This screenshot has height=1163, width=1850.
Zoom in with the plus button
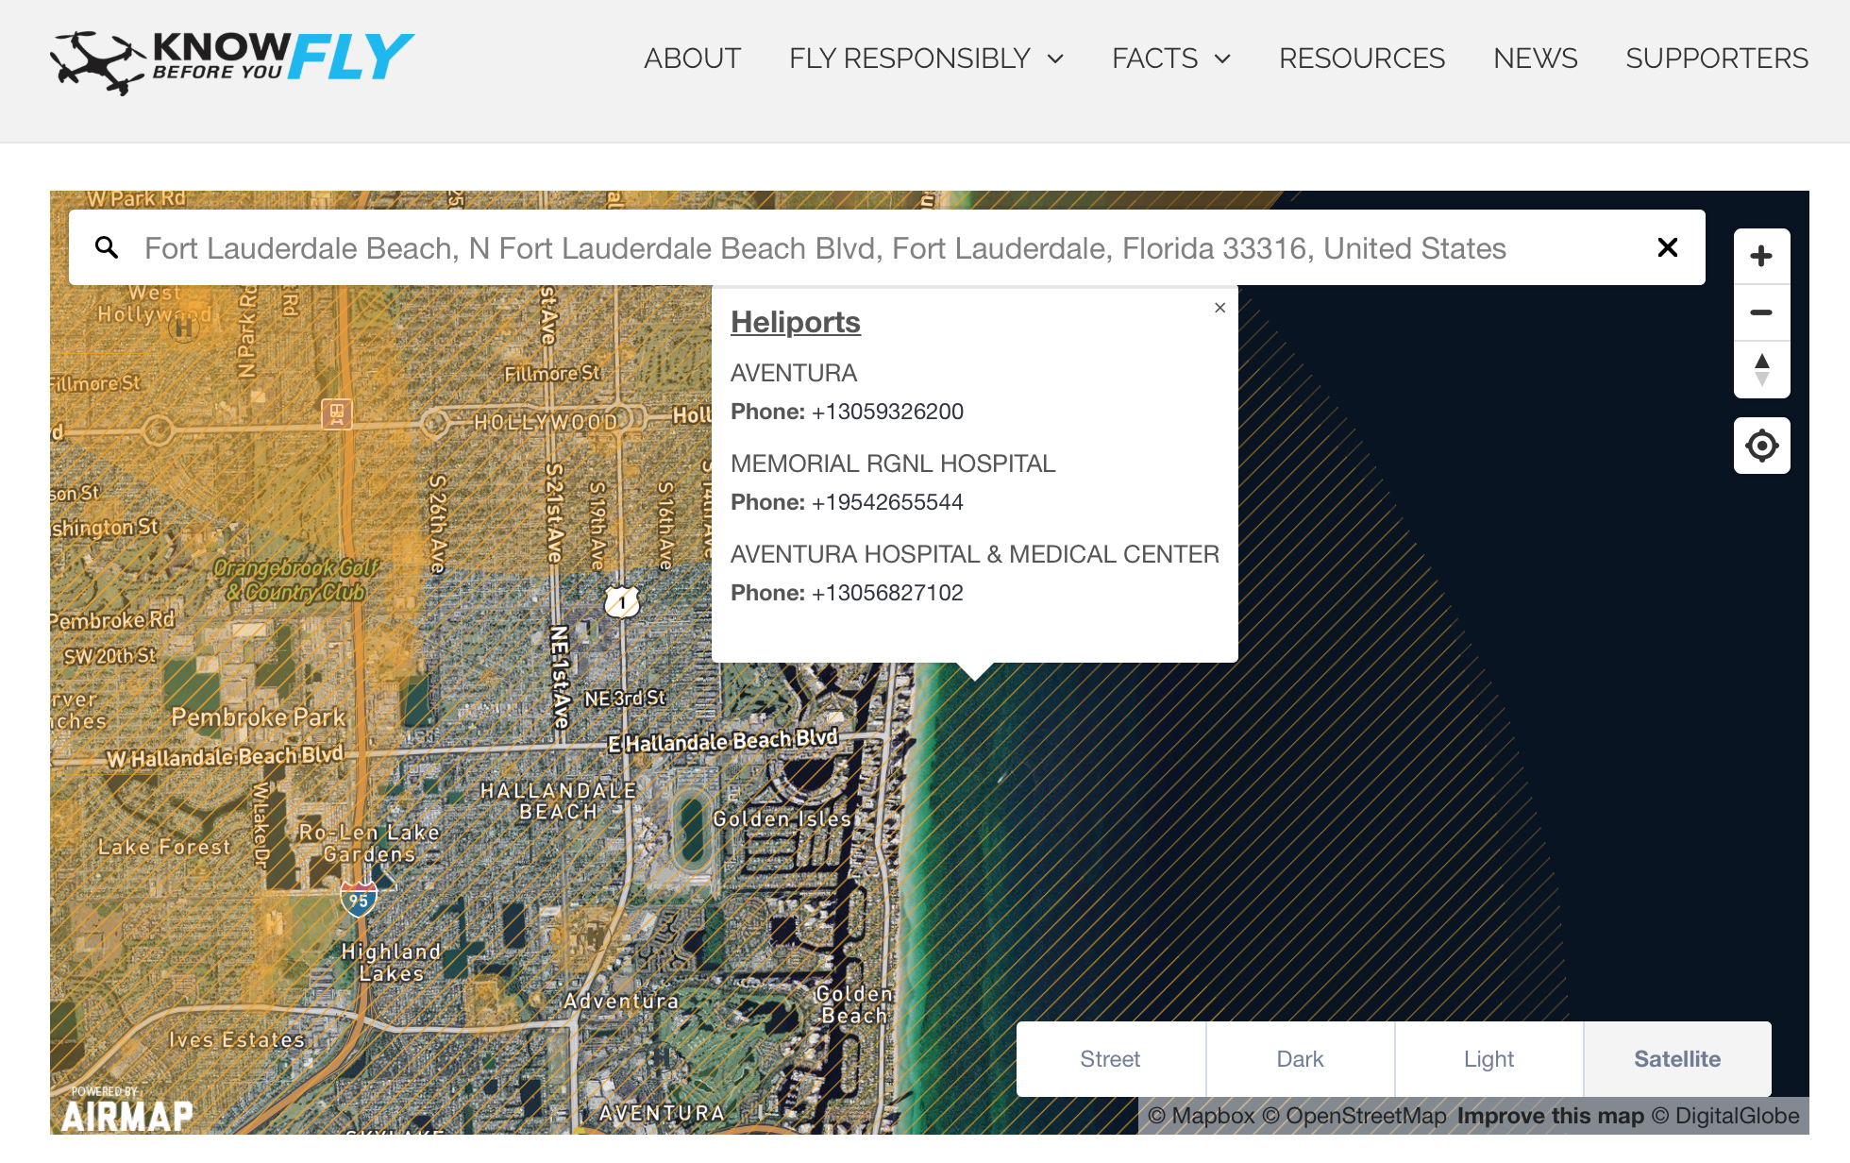(x=1761, y=256)
